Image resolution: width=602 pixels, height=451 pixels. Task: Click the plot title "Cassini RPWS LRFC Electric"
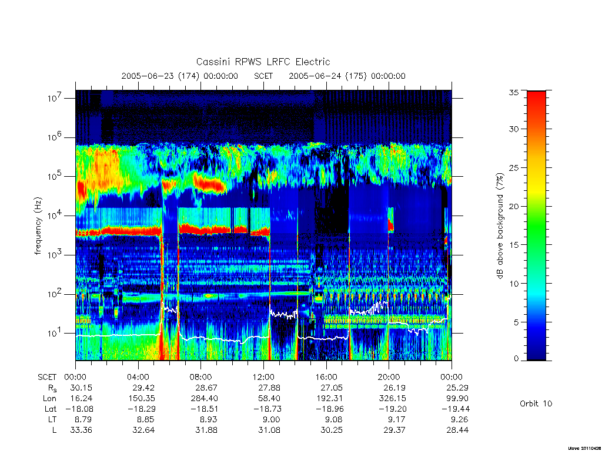click(x=263, y=62)
